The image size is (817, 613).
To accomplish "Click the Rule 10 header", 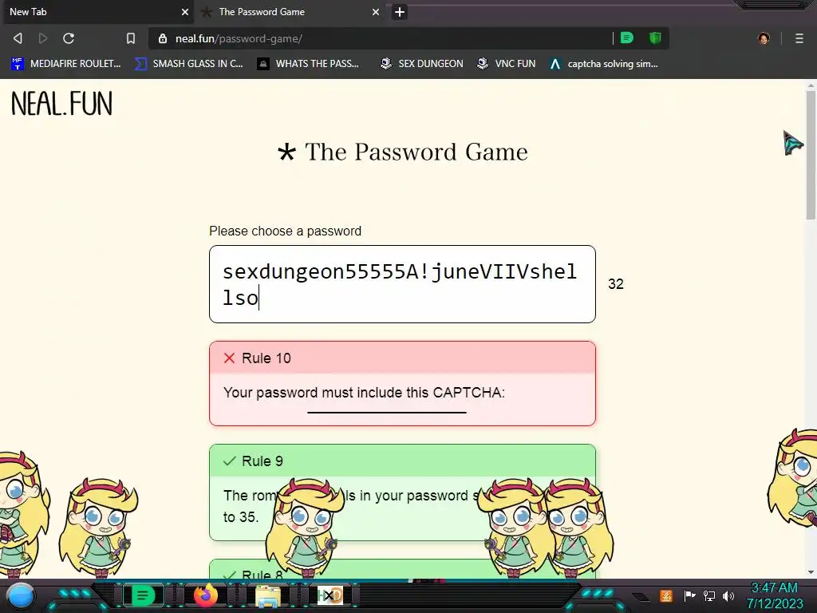I will click(x=402, y=358).
